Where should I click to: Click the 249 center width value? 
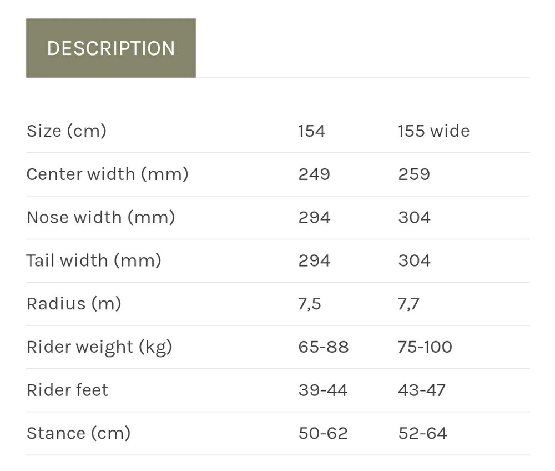[314, 174]
